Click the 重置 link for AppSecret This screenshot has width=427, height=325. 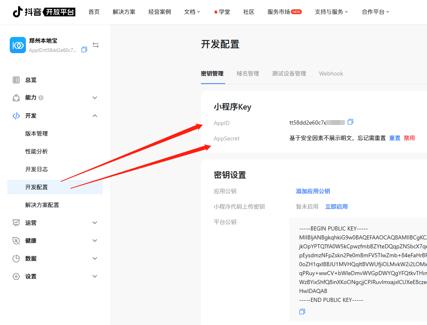click(x=395, y=138)
